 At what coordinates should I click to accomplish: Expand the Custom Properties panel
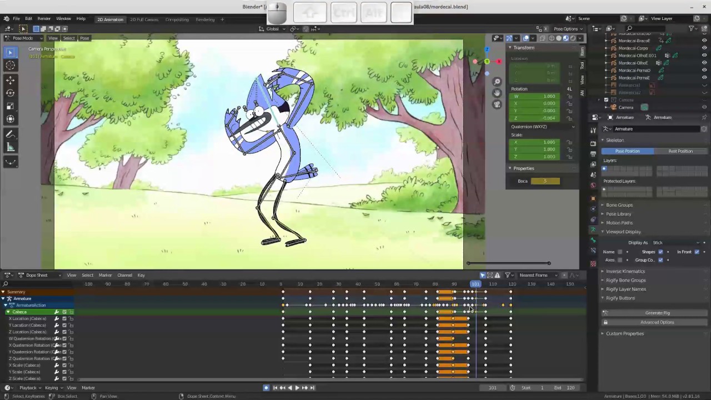click(x=624, y=334)
